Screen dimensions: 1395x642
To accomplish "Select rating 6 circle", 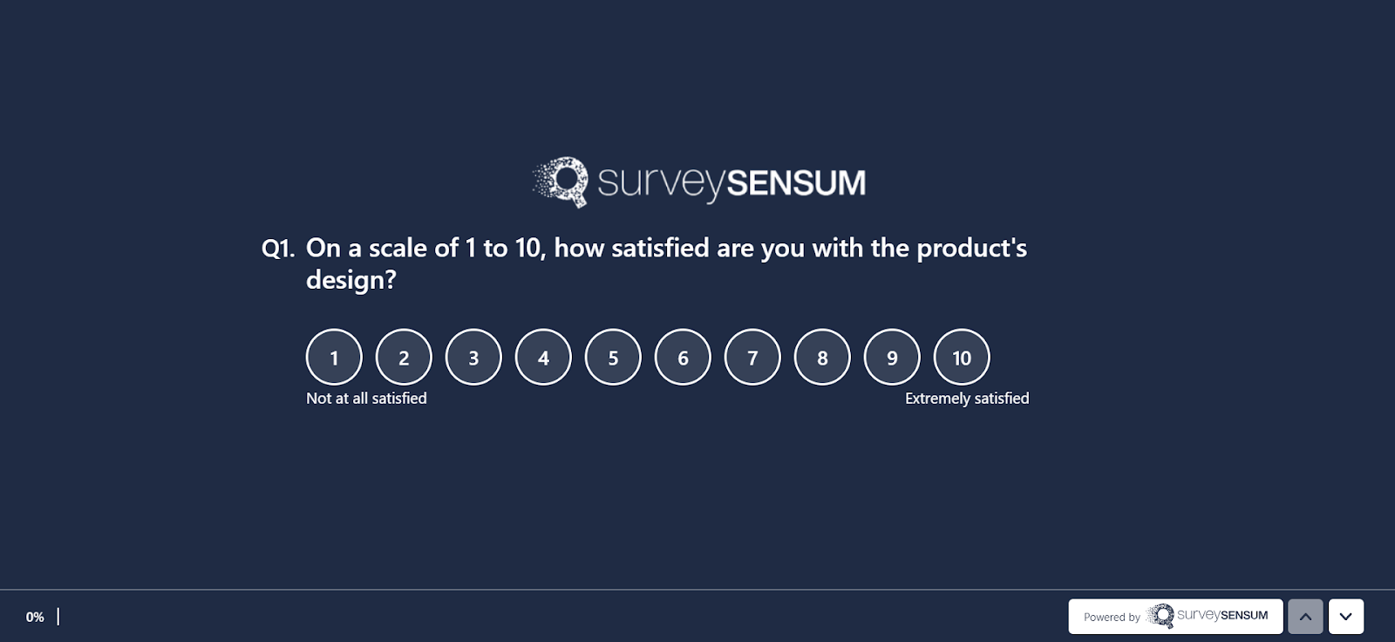I will (682, 357).
